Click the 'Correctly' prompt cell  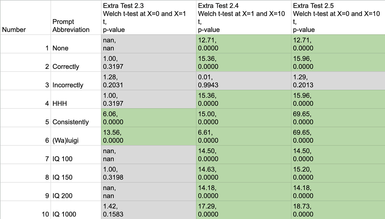(76, 63)
